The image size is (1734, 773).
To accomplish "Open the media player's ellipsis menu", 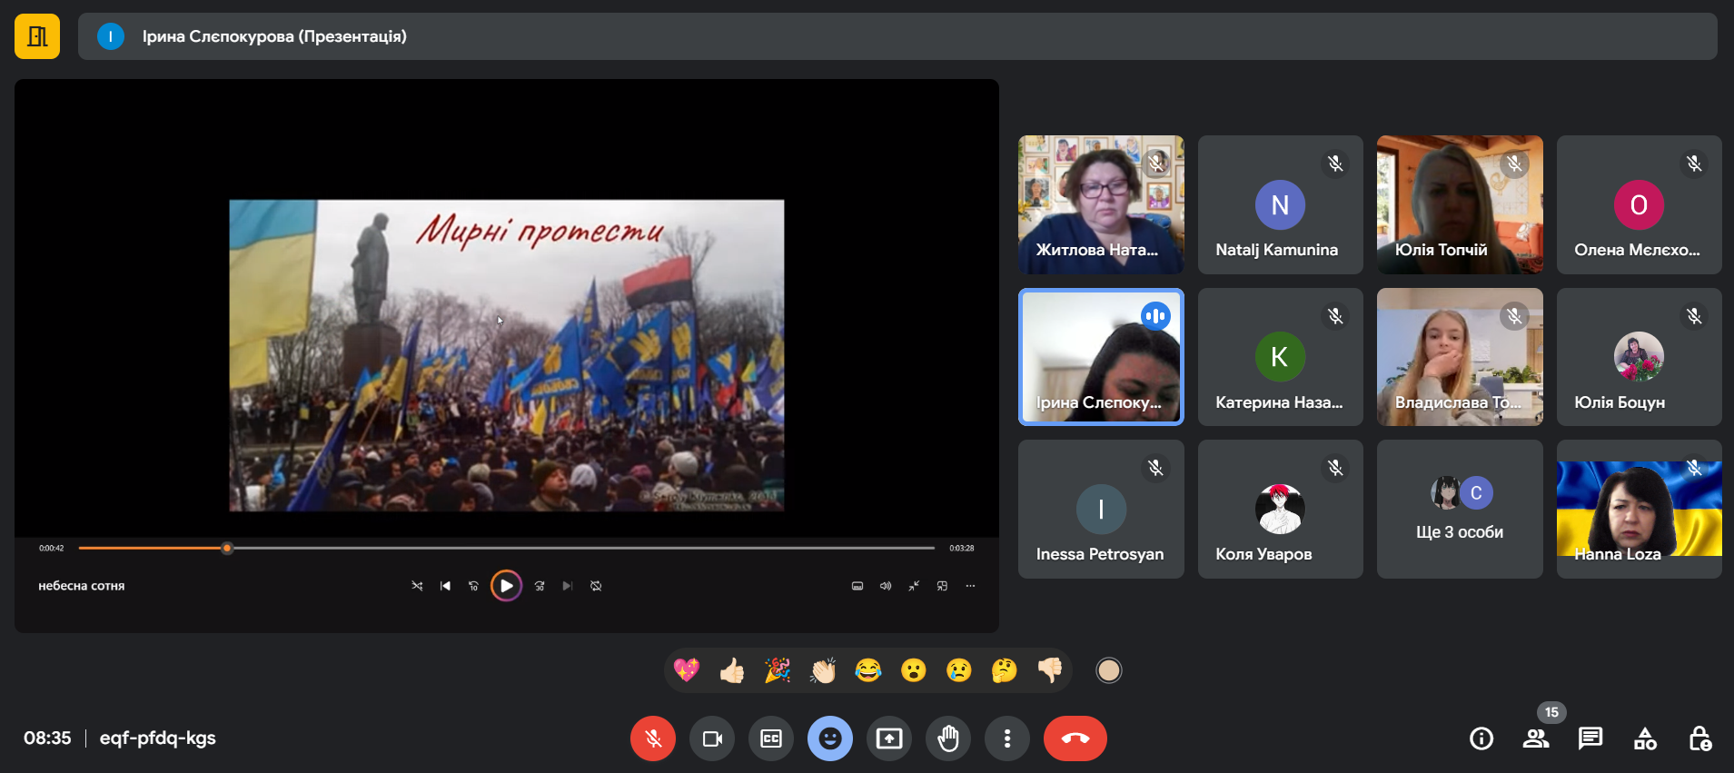I will point(970,586).
